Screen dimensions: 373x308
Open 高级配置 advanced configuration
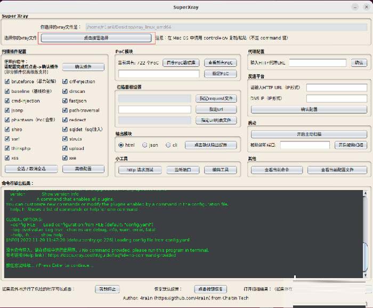tap(83, 169)
